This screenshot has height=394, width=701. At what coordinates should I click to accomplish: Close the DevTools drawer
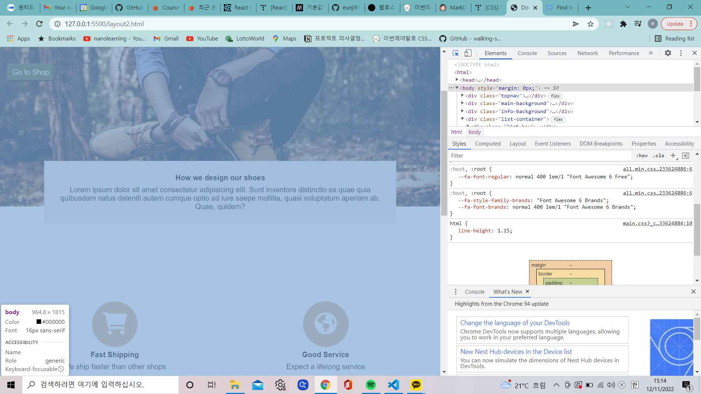[x=693, y=291]
